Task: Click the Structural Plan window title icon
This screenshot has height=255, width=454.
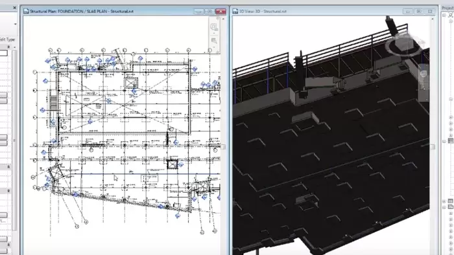Action: point(26,11)
